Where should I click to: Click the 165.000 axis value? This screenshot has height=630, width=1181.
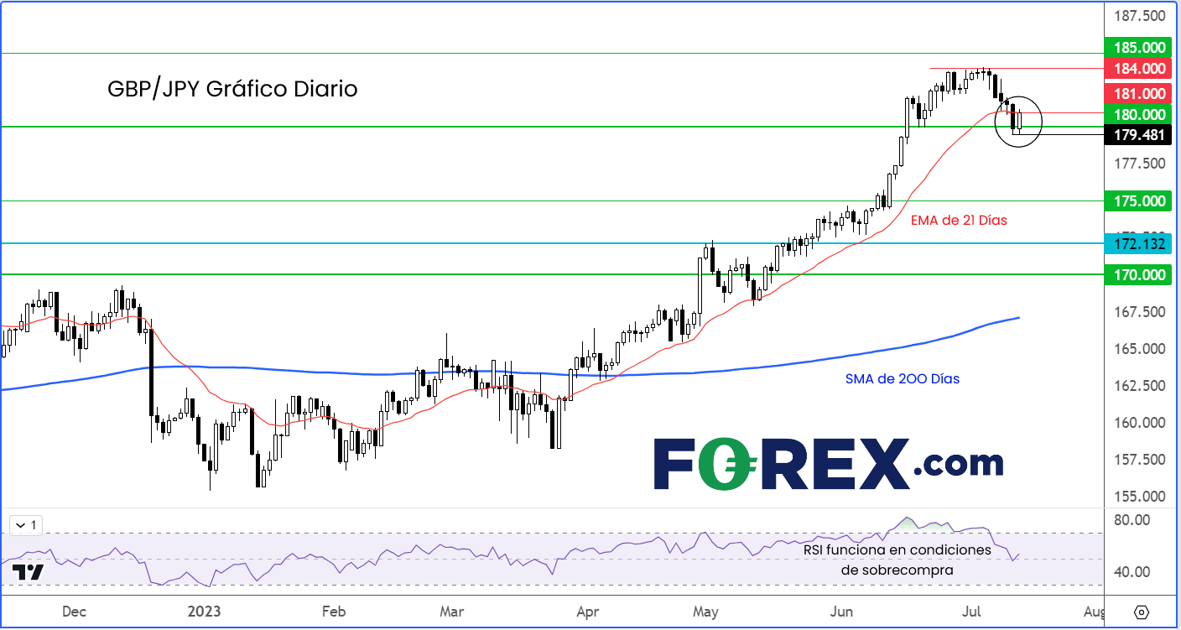pyautogui.click(x=1139, y=349)
